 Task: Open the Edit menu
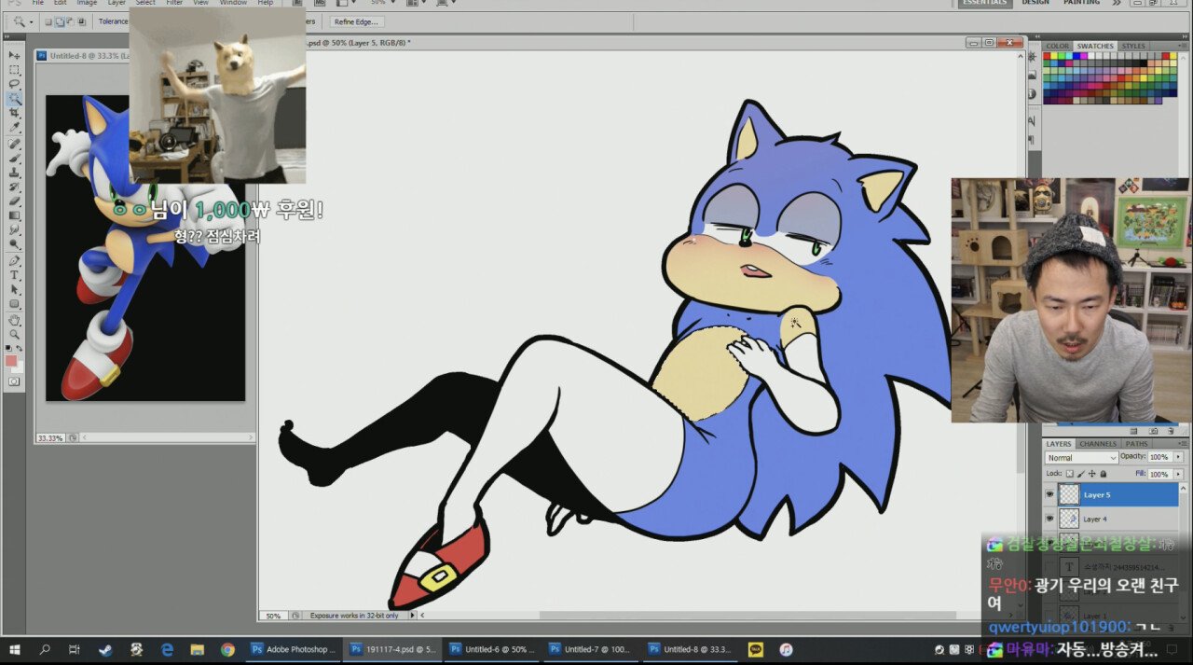(61, 3)
